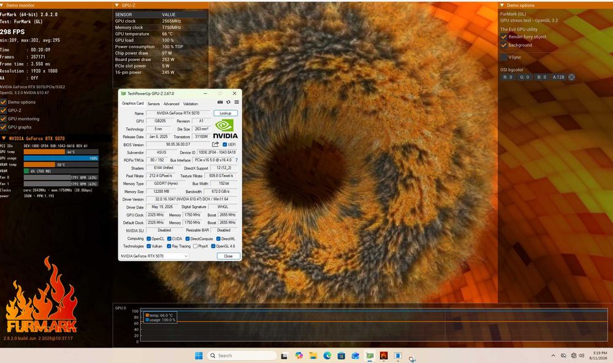
Task: Click the network globe tray icon
Action: (574, 356)
